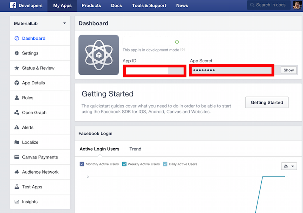Click the user profile avatar
The image size is (303, 213).
point(298,5)
